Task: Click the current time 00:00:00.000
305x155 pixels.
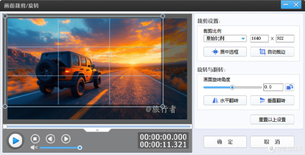Action: (x=163, y=137)
